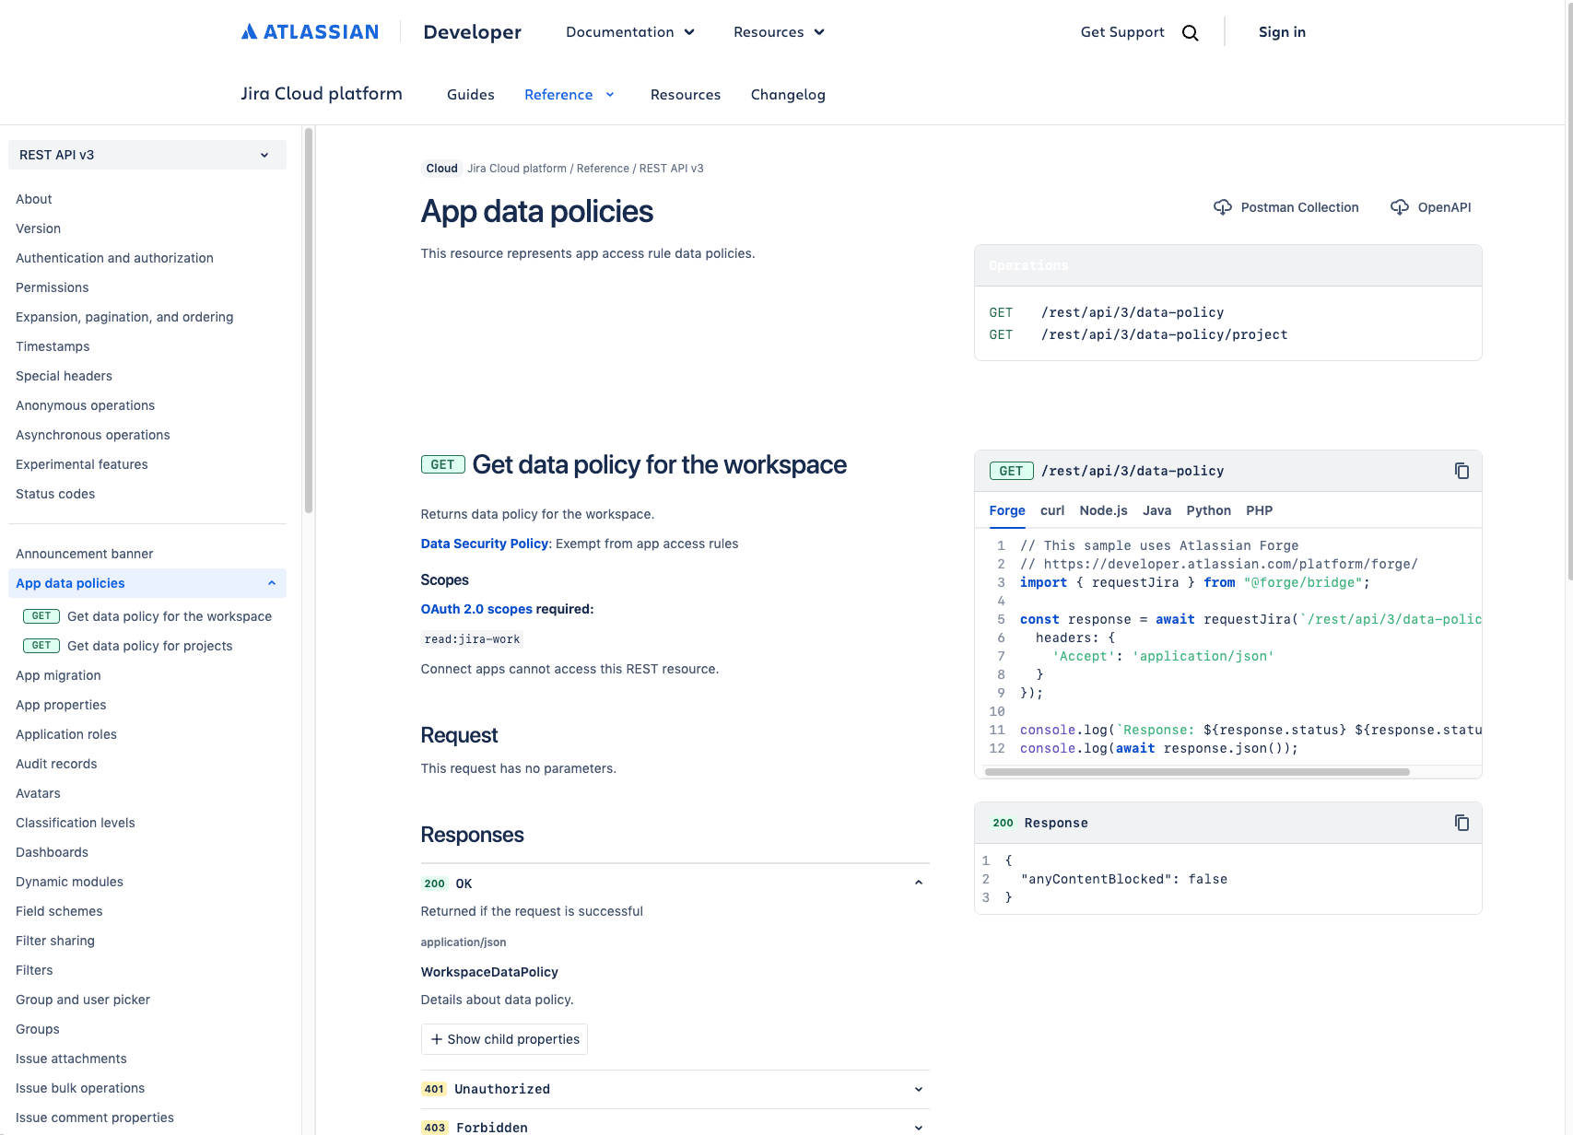Expand the 403 Forbidden response
This screenshot has height=1135, width=1573.
click(918, 1128)
